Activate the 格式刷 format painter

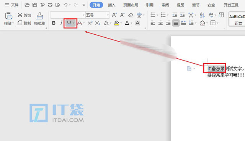coord(39,19)
